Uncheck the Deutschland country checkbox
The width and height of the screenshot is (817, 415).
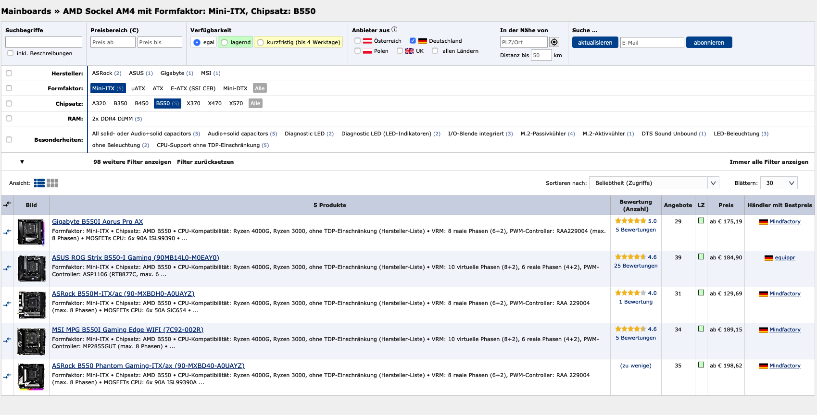click(413, 41)
